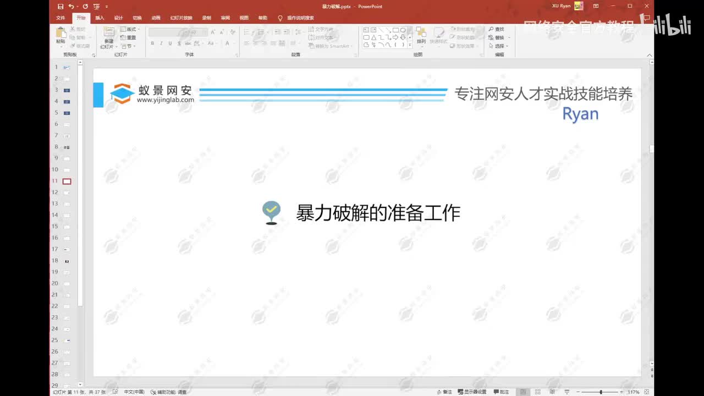Open the 版式 layout dropdown

[130, 29]
